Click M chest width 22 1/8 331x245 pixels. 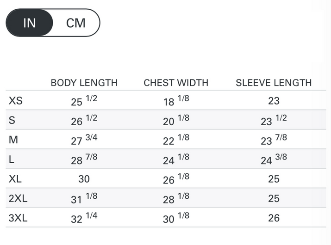click(176, 140)
